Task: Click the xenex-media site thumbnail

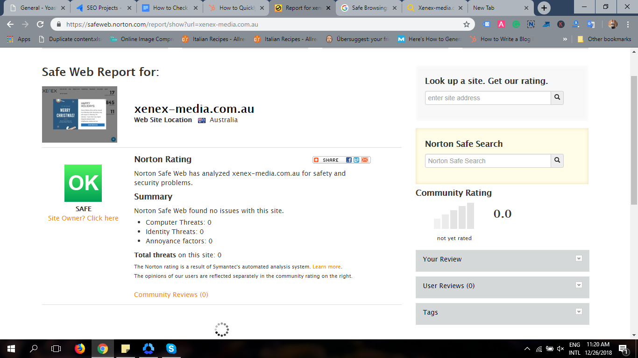Action: coord(79,114)
